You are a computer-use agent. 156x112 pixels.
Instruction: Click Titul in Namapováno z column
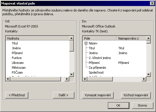tap(121, 48)
